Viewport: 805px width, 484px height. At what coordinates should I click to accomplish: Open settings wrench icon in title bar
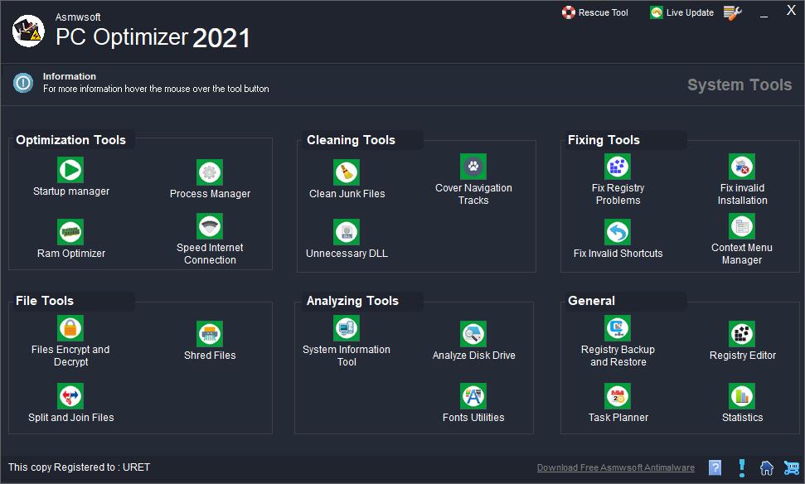click(x=732, y=12)
